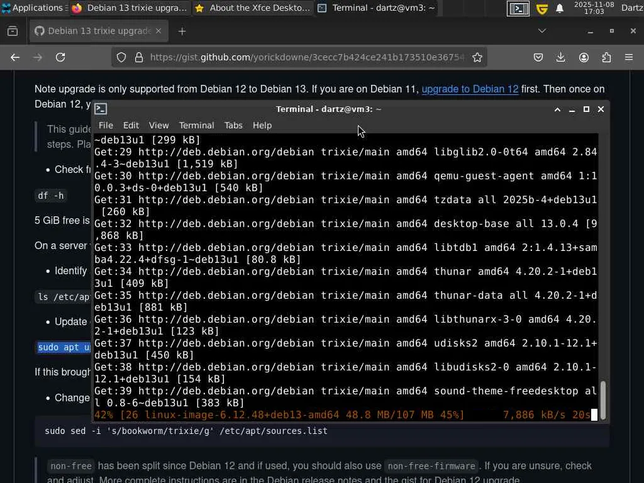Click the highlighted sudo apt command
This screenshot has width=644, height=483.
(64, 347)
